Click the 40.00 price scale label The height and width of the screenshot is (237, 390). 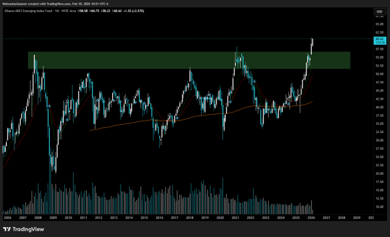(379, 107)
